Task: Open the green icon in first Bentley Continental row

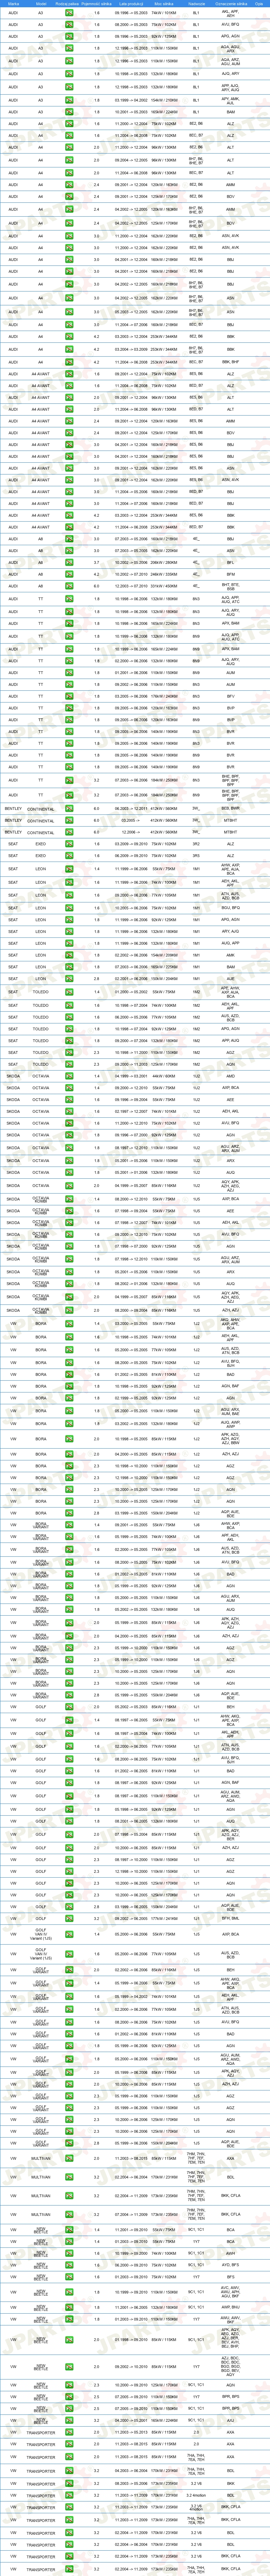Action: click(70, 808)
